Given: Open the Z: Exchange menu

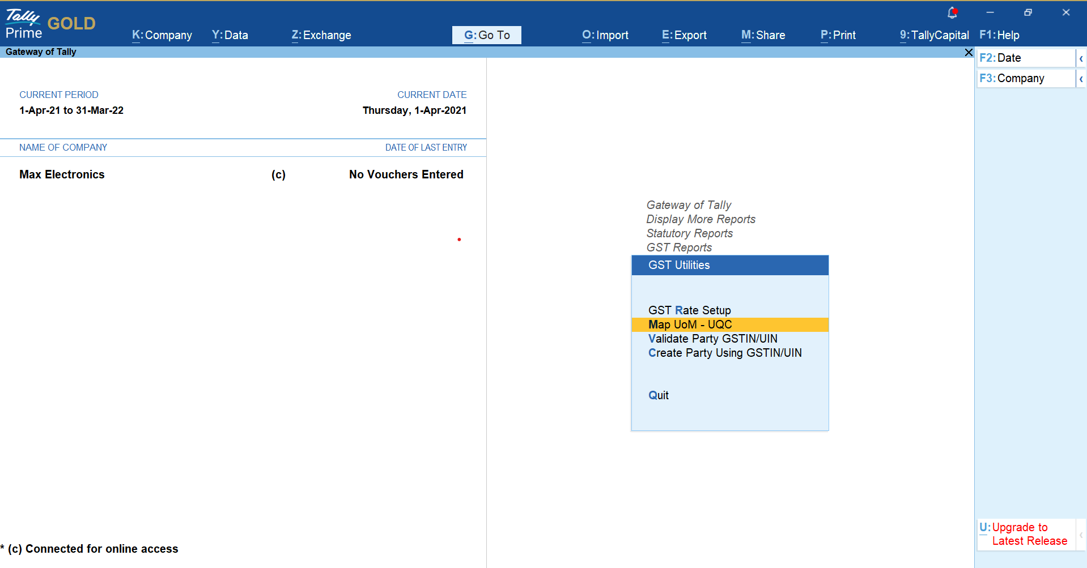Looking at the screenshot, I should click(321, 35).
